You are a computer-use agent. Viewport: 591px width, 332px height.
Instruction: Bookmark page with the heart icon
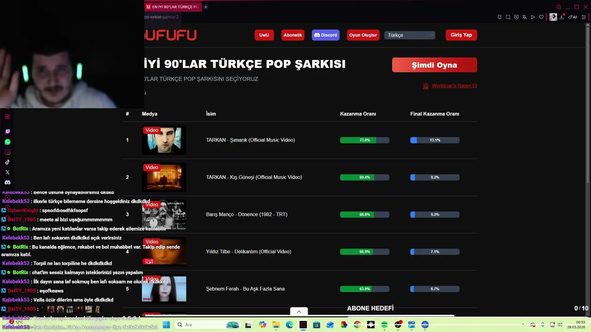(x=541, y=17)
